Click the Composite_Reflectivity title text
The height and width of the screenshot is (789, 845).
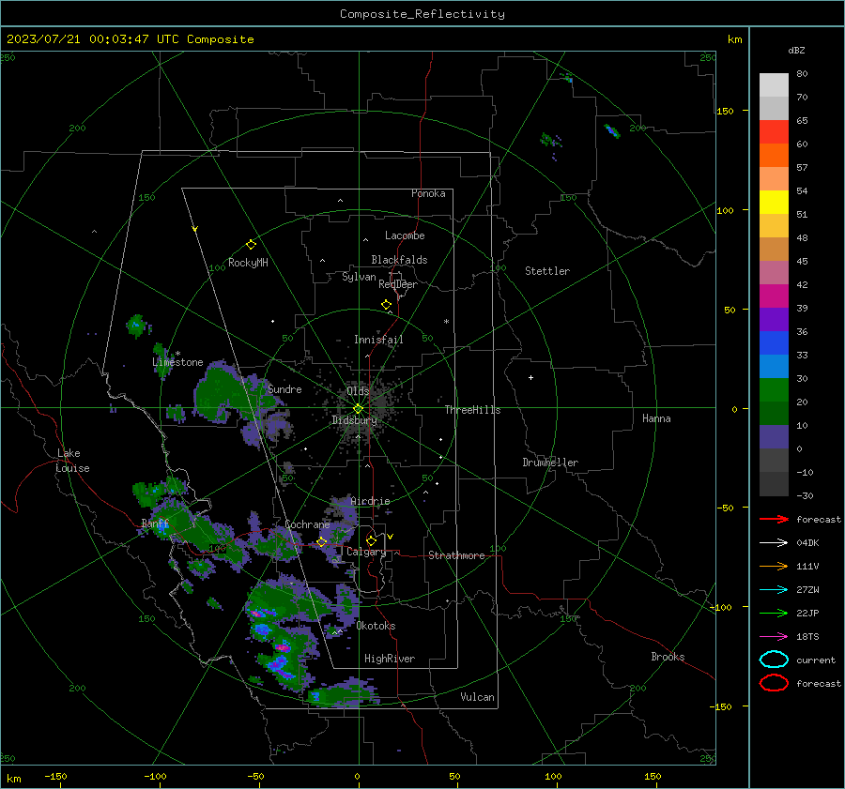click(x=422, y=14)
